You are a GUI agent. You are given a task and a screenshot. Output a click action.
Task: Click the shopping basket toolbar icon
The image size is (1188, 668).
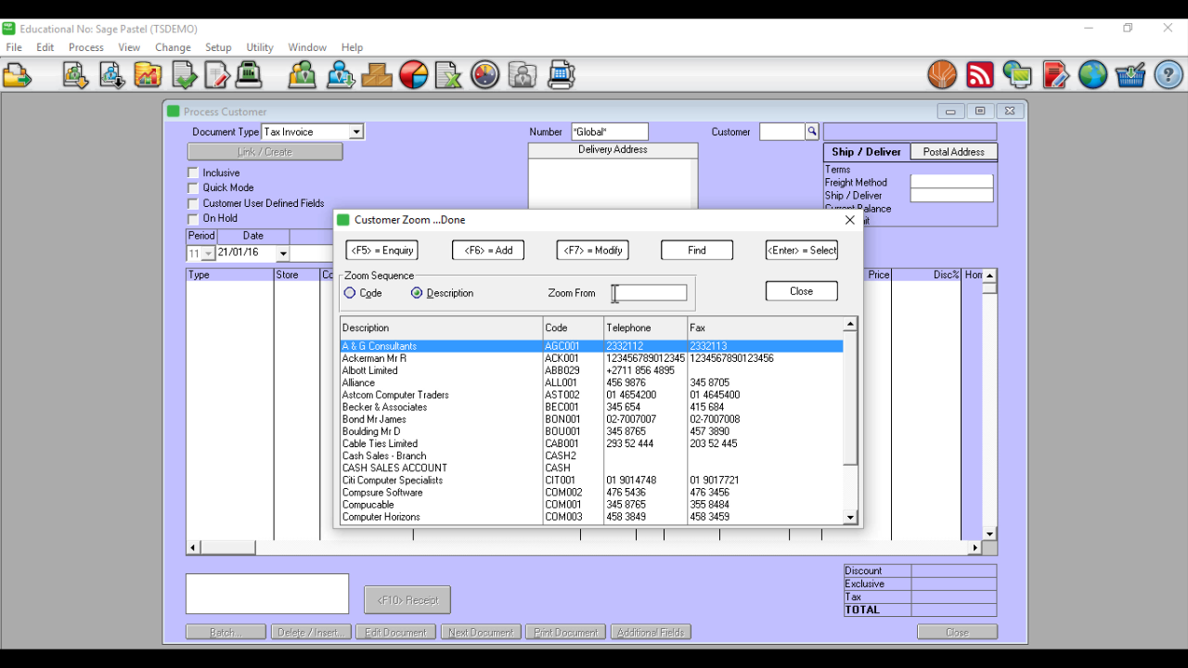(x=1130, y=75)
